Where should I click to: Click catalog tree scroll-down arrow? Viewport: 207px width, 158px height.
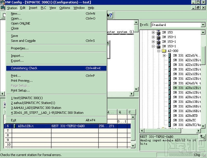(203, 126)
